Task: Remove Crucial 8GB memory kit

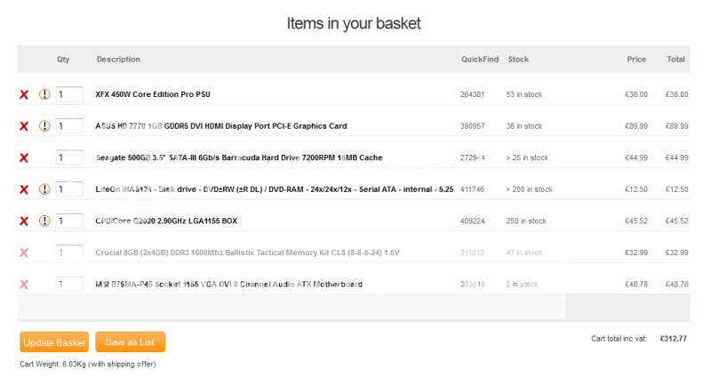Action: (x=24, y=253)
